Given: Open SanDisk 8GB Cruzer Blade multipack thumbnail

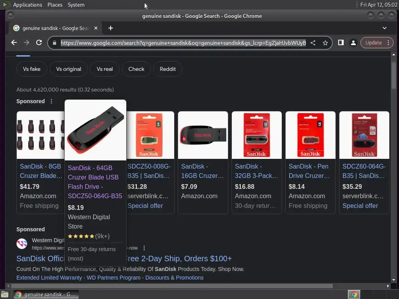Looking at the screenshot, I should tap(41, 135).
